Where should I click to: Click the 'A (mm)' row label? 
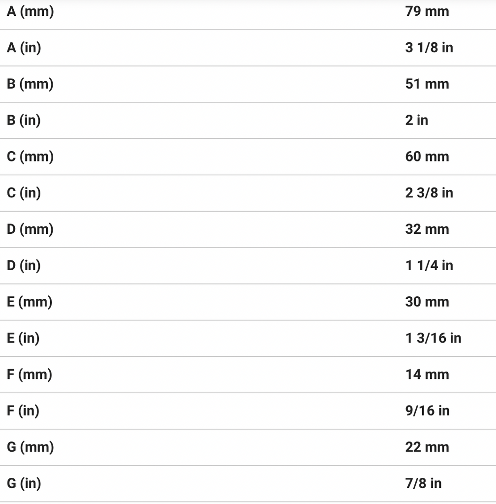pos(31,11)
